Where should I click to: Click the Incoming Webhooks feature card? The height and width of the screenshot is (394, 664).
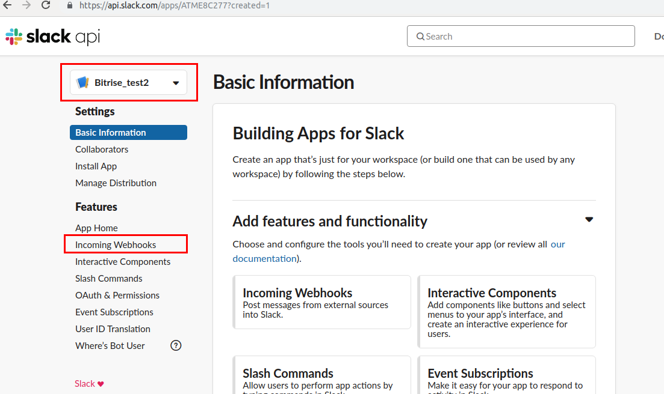coord(322,302)
